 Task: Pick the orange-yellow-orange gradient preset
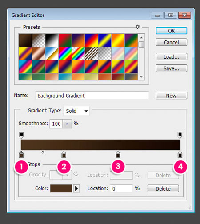[x=118, y=40]
